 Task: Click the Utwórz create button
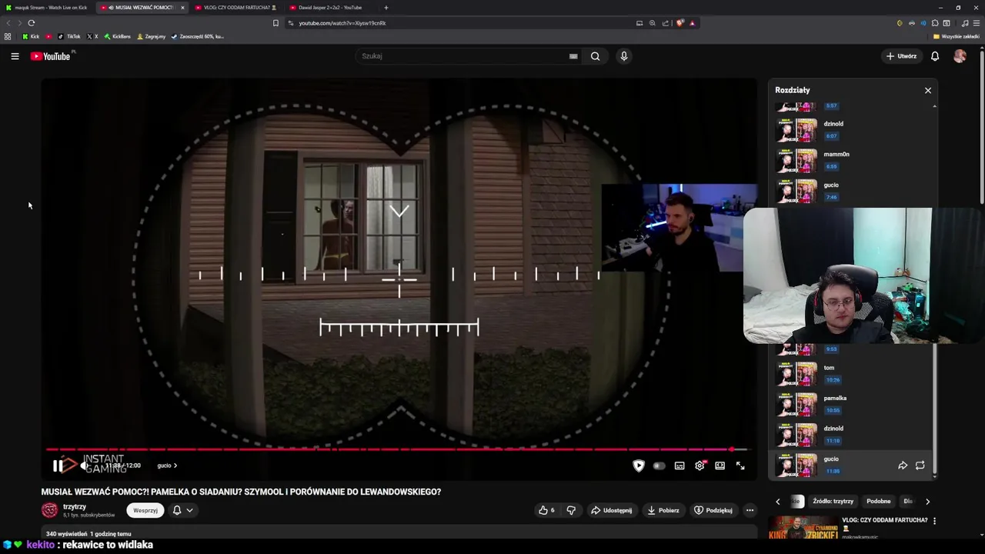(901, 56)
